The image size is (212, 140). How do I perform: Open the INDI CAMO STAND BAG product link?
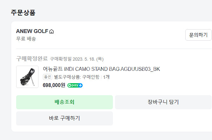(101, 69)
